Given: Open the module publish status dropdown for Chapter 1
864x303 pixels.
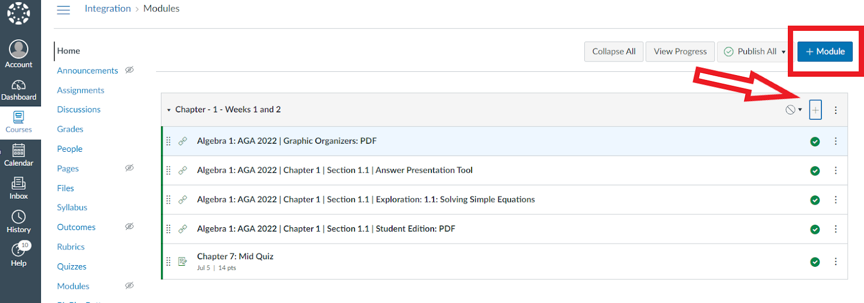Looking at the screenshot, I should [793, 110].
